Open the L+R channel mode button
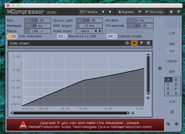 point(172,33)
